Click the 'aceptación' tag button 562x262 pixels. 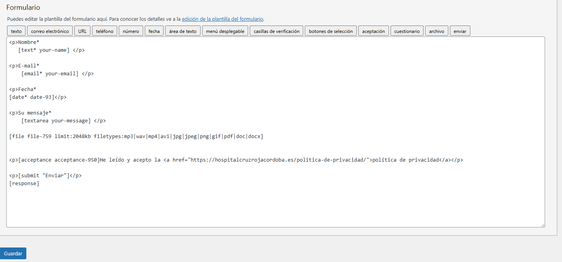(373, 31)
